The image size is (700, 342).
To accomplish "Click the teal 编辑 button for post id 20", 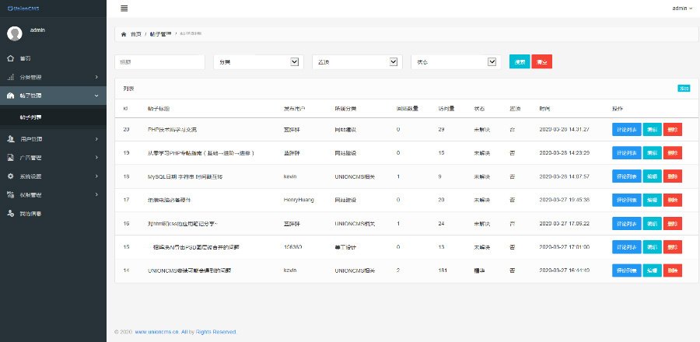I will click(653, 129).
